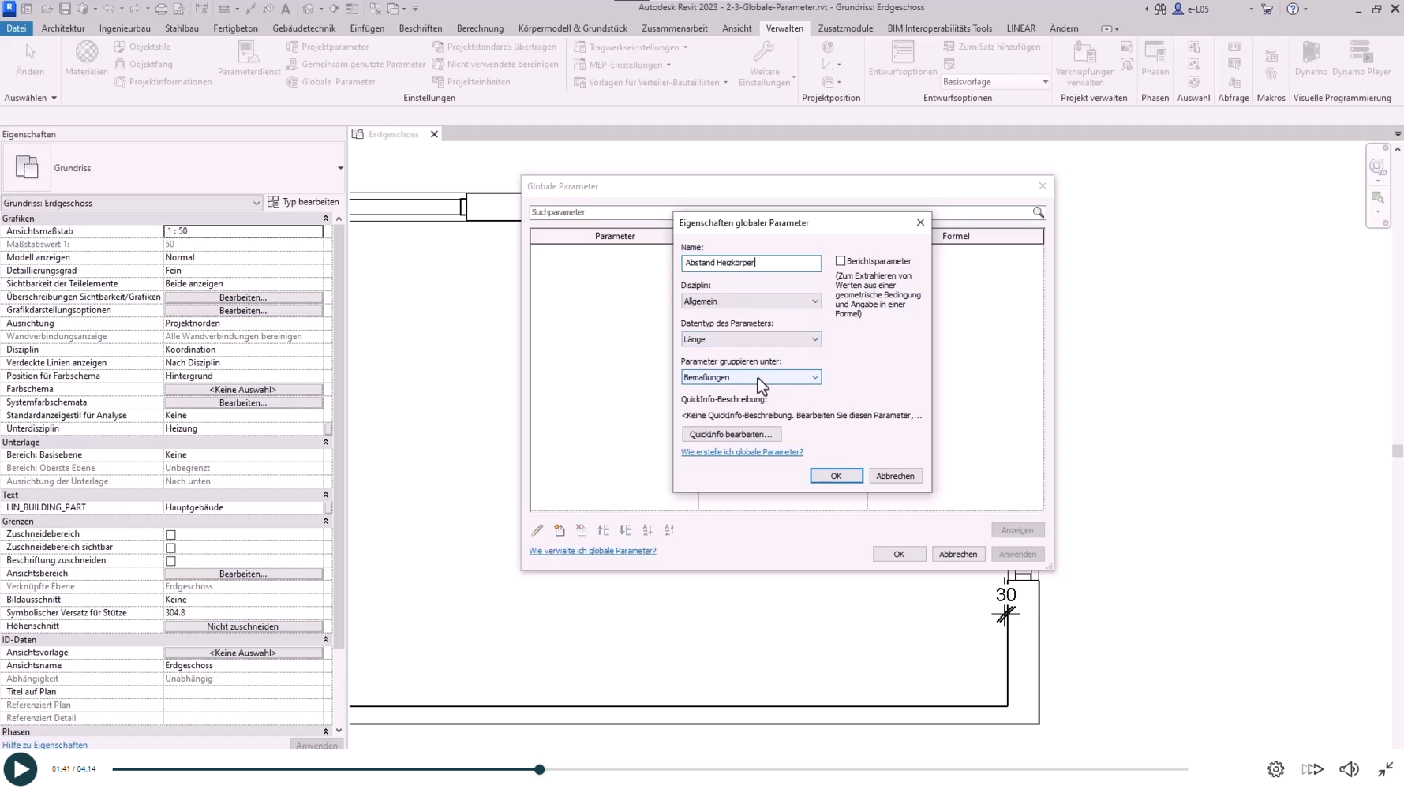Open video settings gear icon
Screen dimensions: 1404x789
click(1275, 769)
